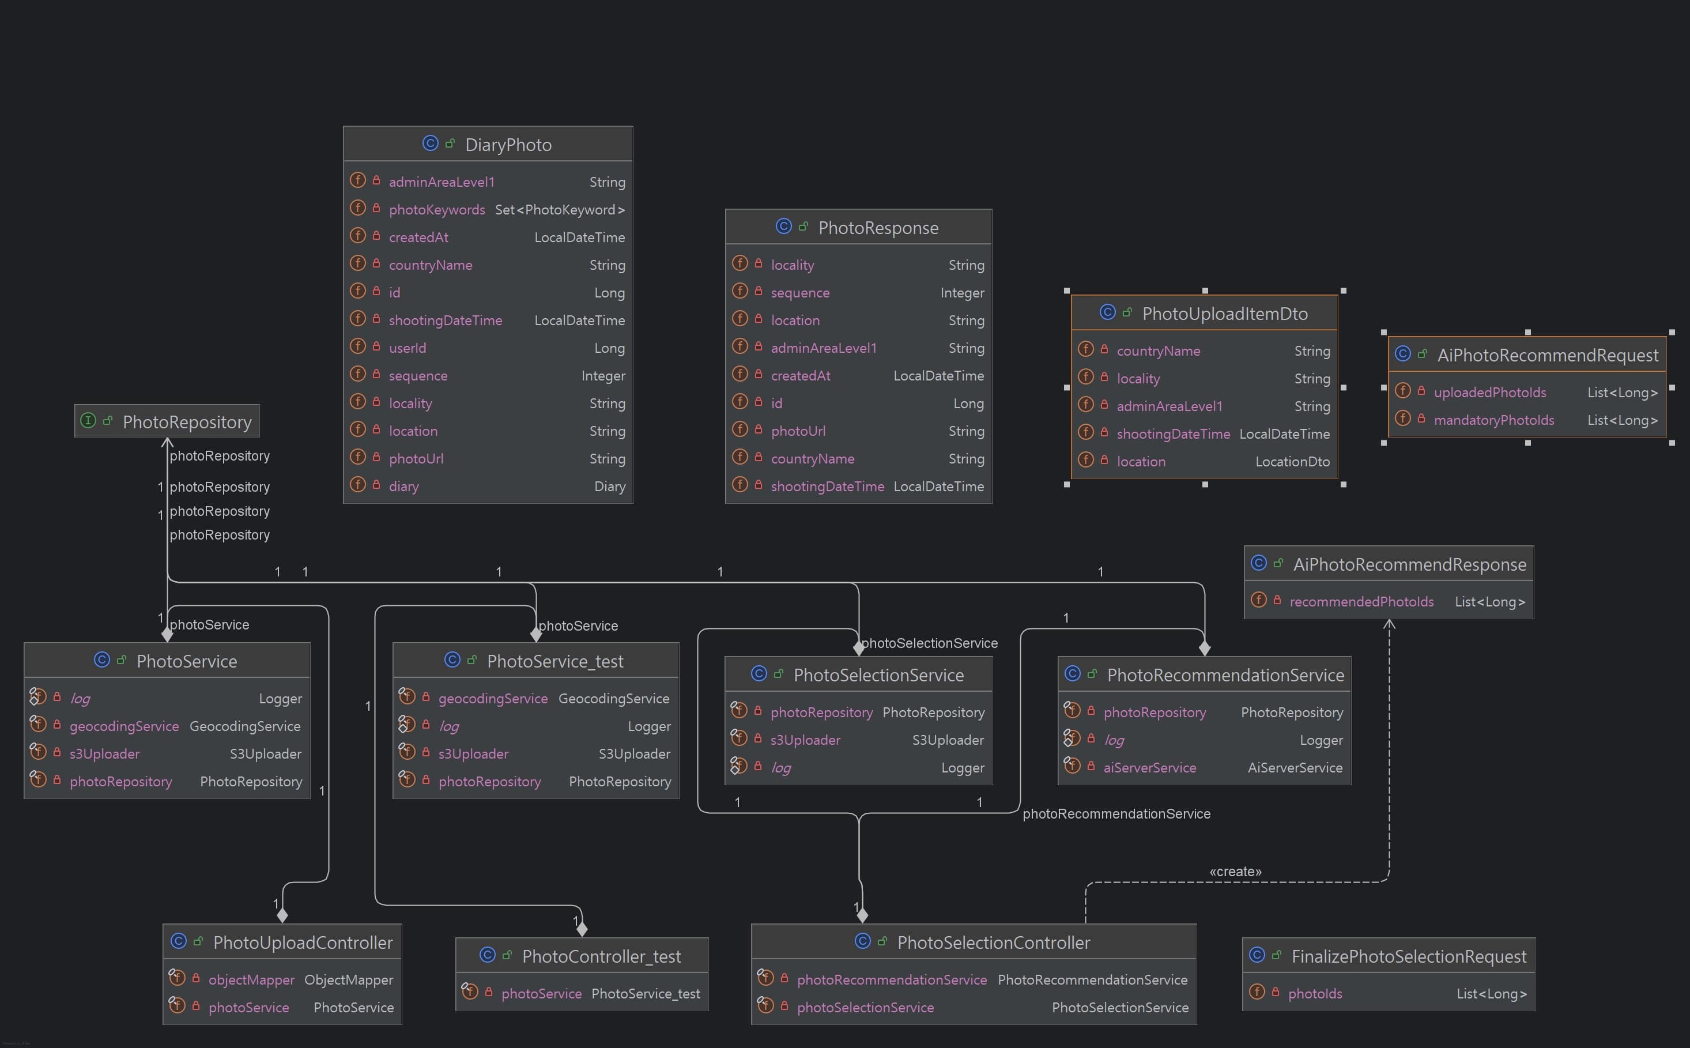The image size is (1690, 1048).
Task: Click the DiaryPhoto class icon
Action: point(429,144)
